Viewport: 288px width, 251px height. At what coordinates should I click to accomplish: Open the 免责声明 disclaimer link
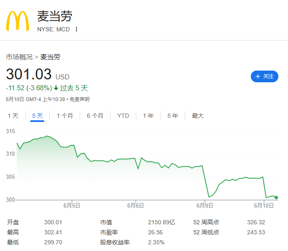79,99
